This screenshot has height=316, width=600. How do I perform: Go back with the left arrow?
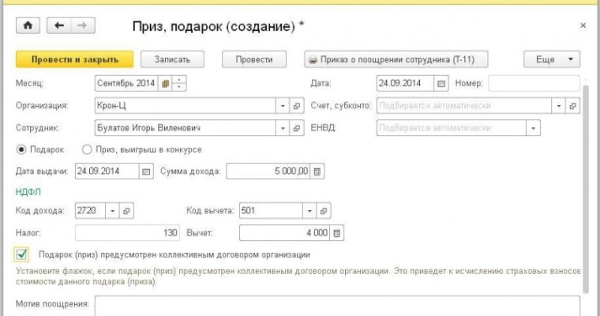pyautogui.click(x=59, y=25)
